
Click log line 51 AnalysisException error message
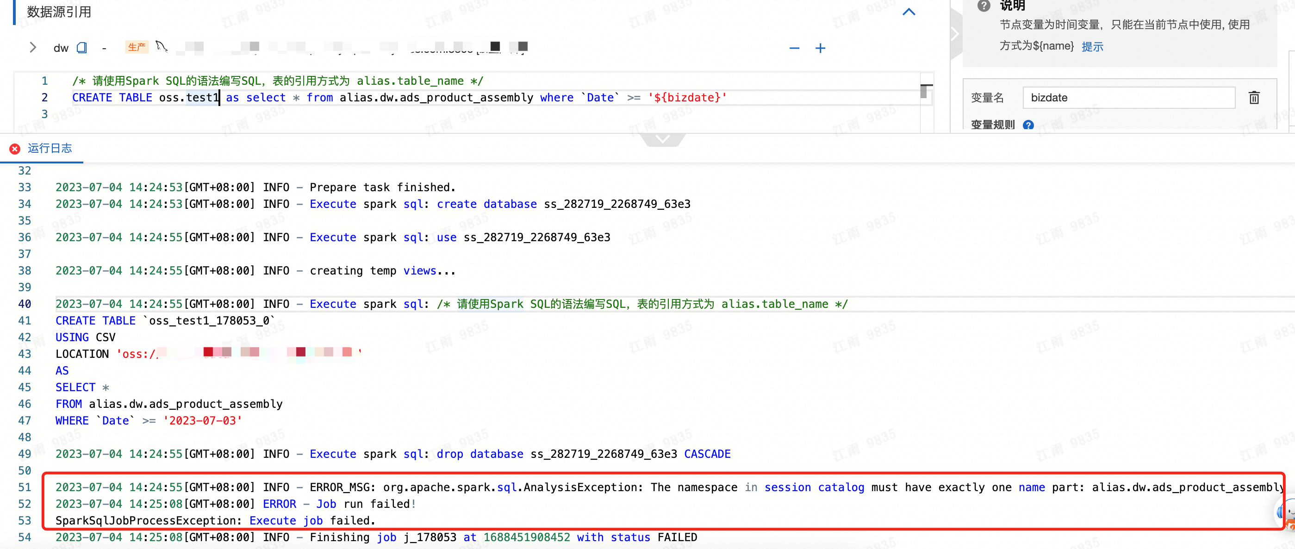[x=669, y=487]
